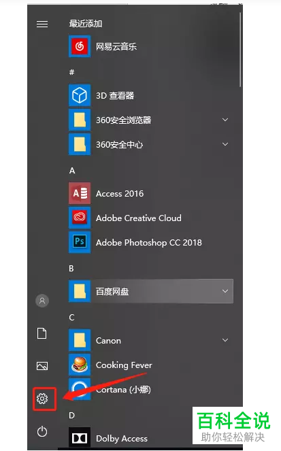This screenshot has width=281, height=451.
Task: Click the 网易云音乐 app label
Action: (116, 46)
